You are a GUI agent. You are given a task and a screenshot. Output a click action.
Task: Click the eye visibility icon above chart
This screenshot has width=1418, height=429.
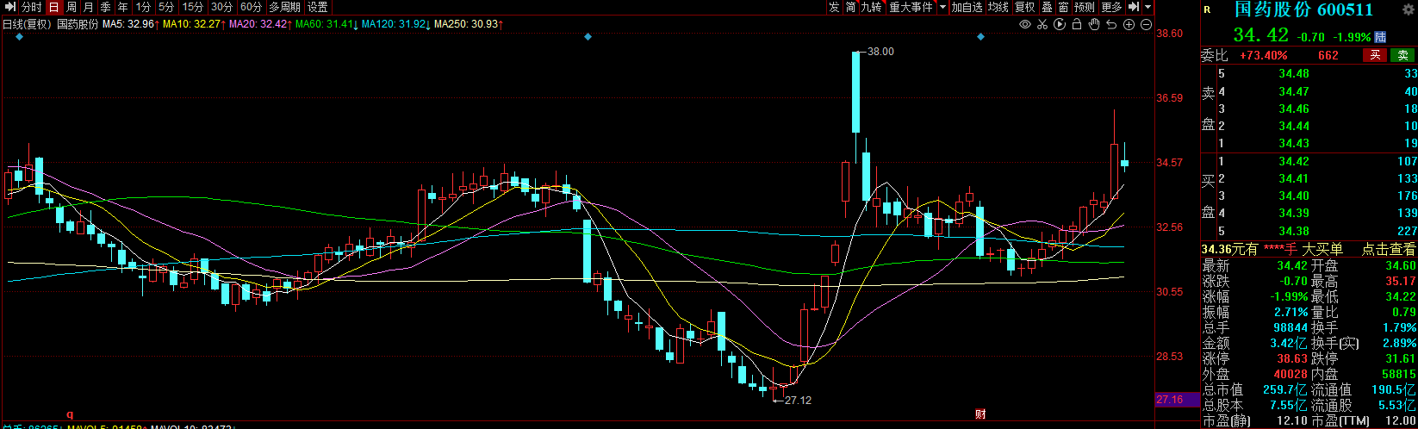point(1025,24)
